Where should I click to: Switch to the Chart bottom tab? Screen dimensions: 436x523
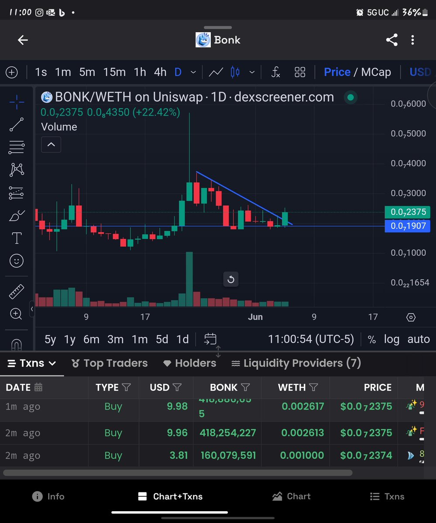pos(291,496)
